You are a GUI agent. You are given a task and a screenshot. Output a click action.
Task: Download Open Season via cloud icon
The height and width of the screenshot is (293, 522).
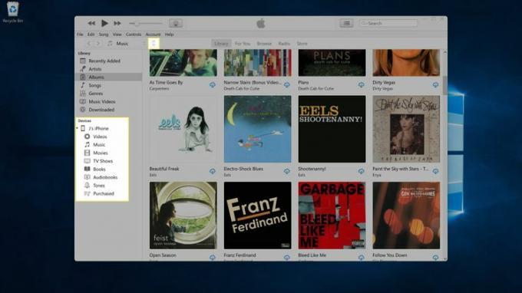coord(213,258)
